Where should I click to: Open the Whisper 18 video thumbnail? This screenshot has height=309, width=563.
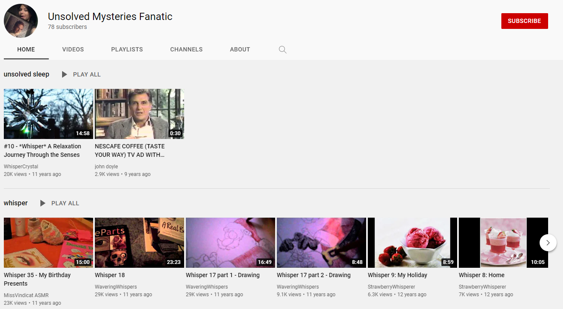tap(139, 243)
